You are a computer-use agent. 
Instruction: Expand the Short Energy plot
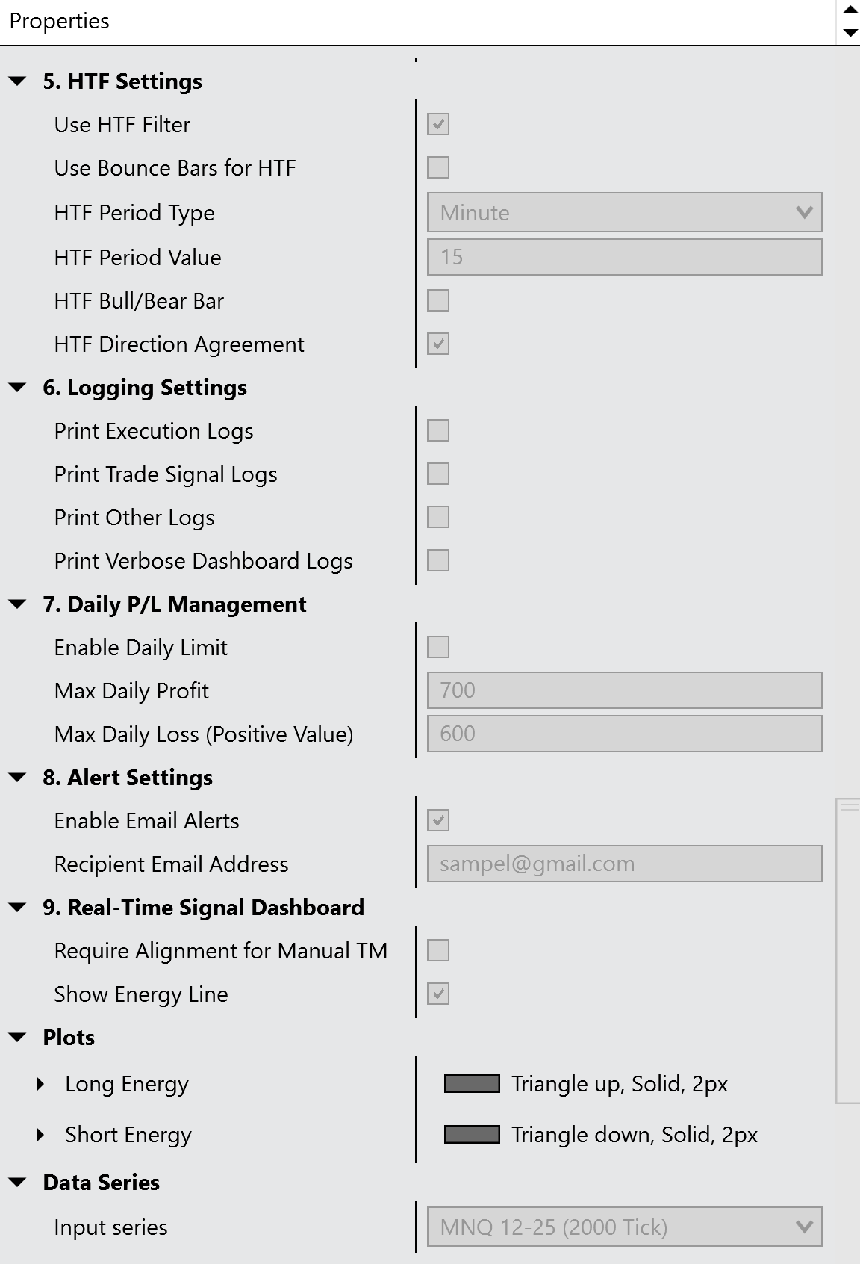(40, 1135)
